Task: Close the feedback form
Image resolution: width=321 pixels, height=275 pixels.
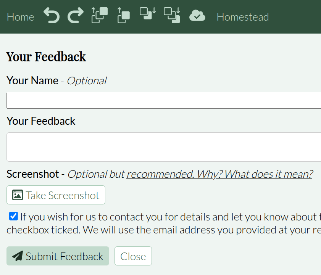Action: (x=133, y=256)
